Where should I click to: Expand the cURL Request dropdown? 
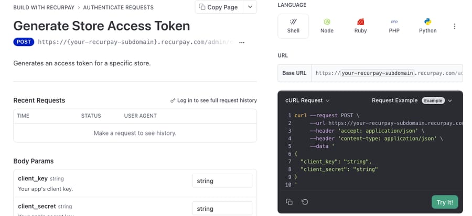point(307,100)
